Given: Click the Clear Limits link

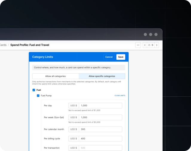Looking at the screenshot, I should (x=120, y=95).
